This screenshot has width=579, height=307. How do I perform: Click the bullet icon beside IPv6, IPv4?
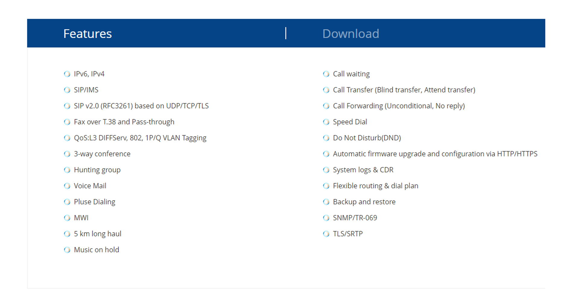coord(67,74)
